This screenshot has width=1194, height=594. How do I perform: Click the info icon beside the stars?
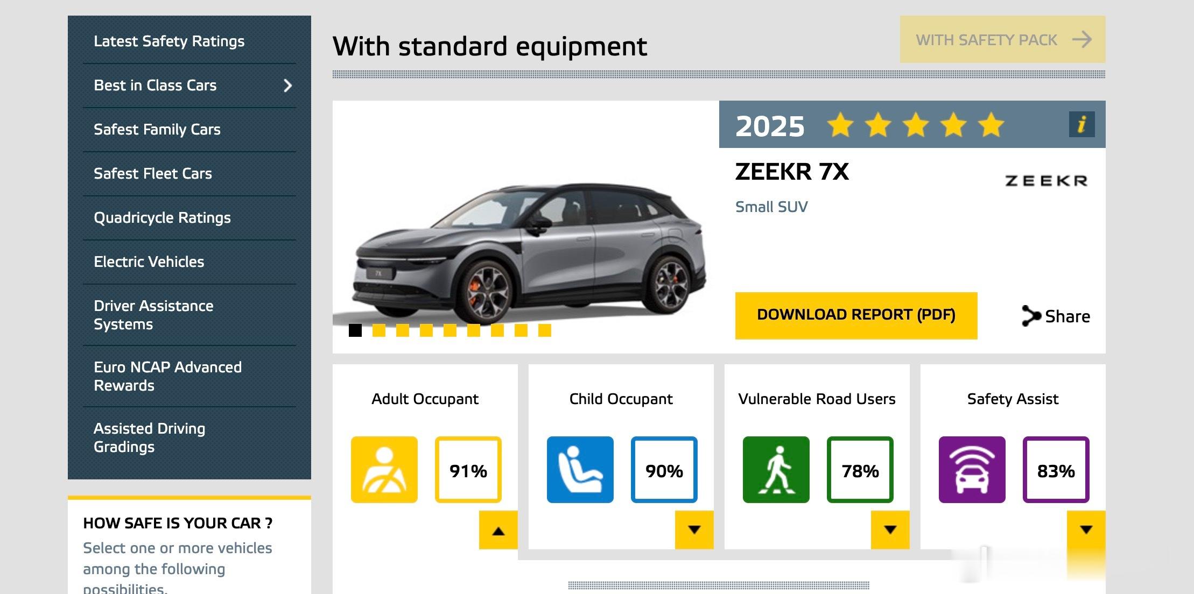click(x=1081, y=124)
